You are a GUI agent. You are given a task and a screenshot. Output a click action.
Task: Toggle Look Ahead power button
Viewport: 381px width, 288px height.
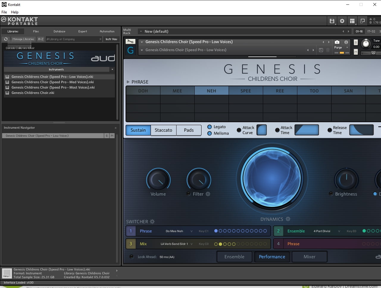coord(131,257)
